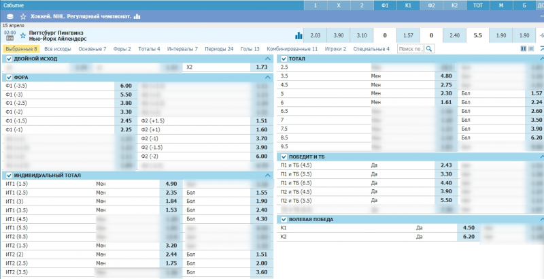Toggle the ФОРА section checkbox
The height and width of the screenshot is (279, 544).
(9, 78)
